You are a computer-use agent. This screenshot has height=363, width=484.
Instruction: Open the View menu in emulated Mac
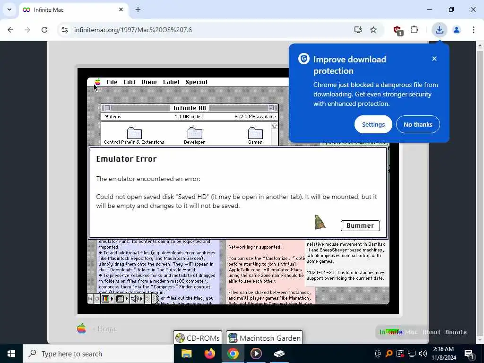(x=149, y=82)
